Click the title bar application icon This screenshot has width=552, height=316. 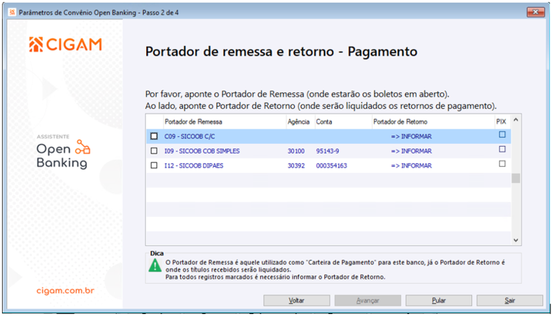coord(12,12)
